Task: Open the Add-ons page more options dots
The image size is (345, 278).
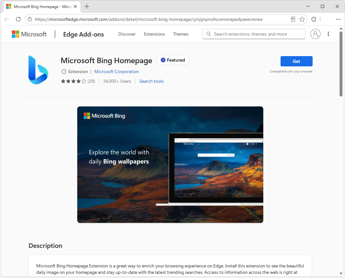Action: 328,34
